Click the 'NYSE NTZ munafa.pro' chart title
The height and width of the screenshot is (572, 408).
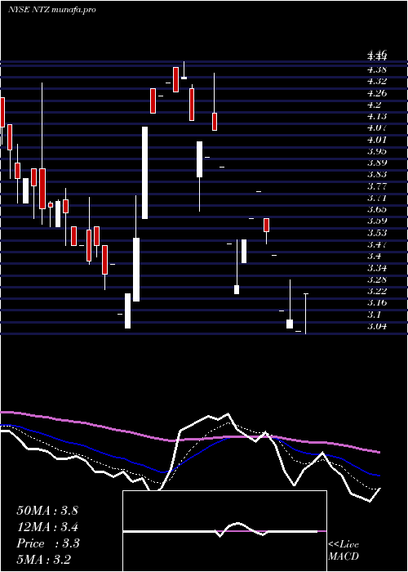click(x=52, y=10)
